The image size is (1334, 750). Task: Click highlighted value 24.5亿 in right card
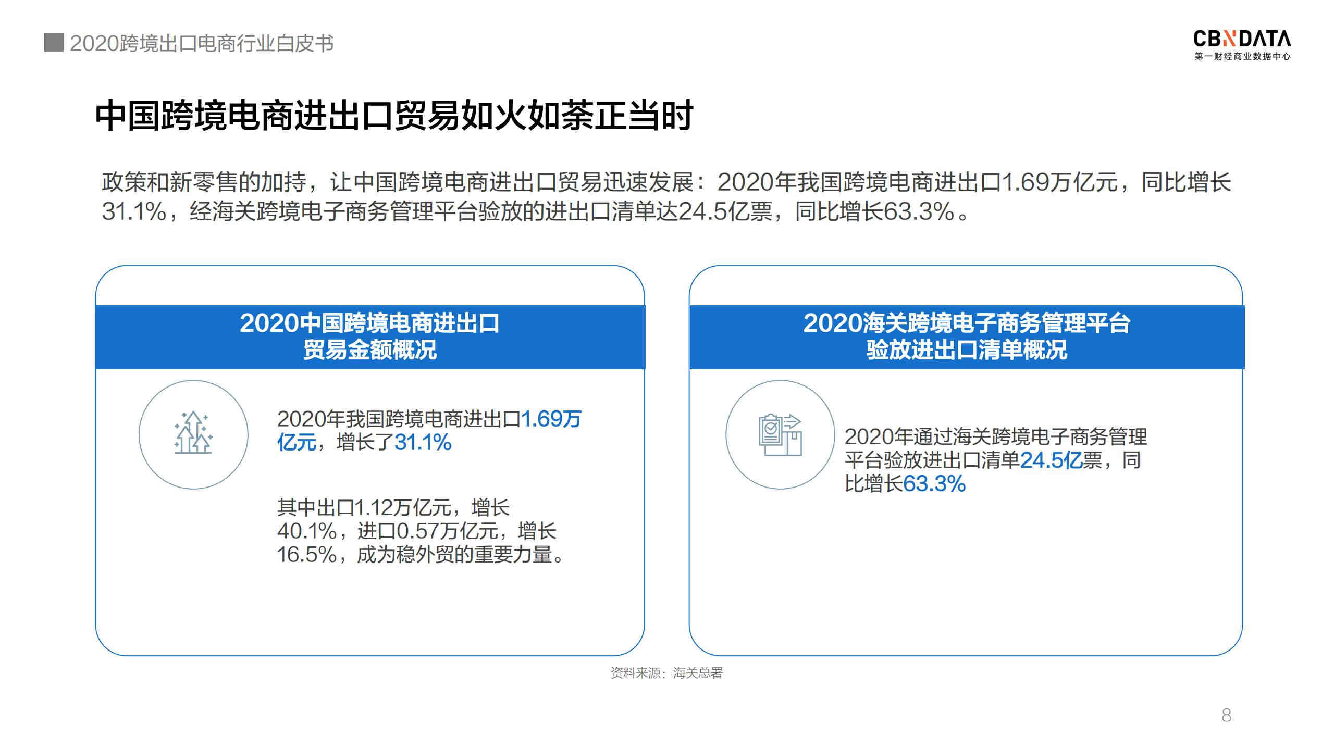(1051, 460)
